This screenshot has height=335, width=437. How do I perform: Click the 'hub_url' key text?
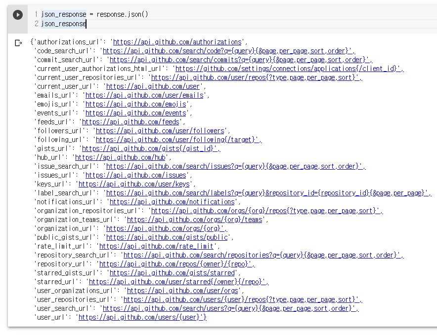(x=49, y=157)
